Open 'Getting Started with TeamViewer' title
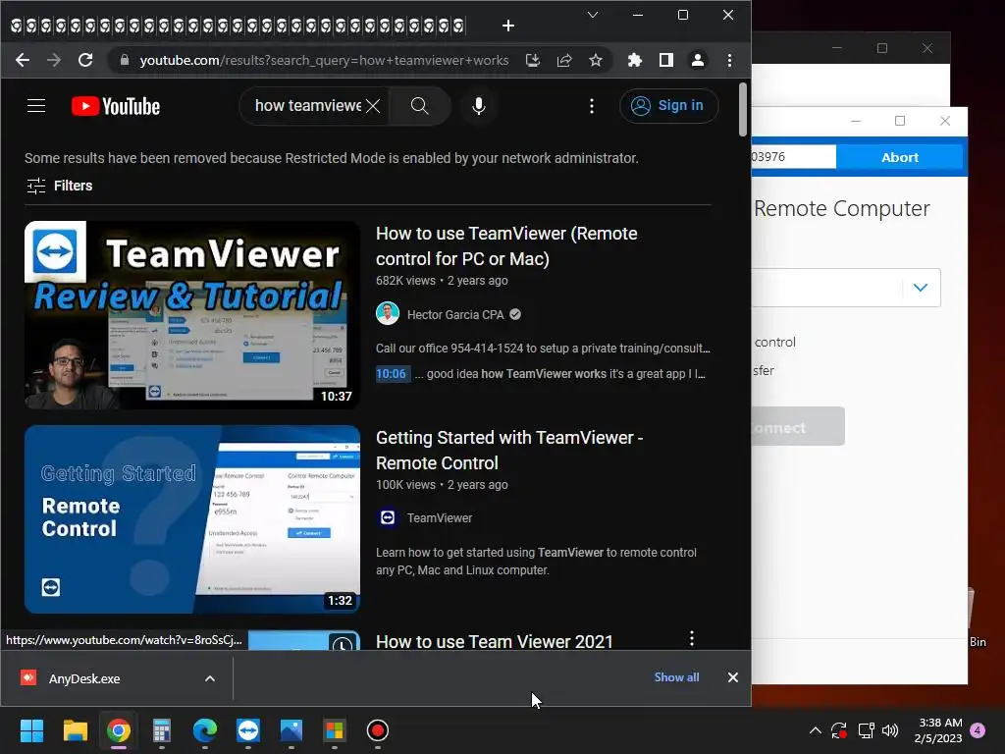Image resolution: width=1005 pixels, height=754 pixels. (x=509, y=450)
